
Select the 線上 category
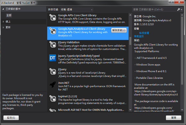click(x=8, y=21)
